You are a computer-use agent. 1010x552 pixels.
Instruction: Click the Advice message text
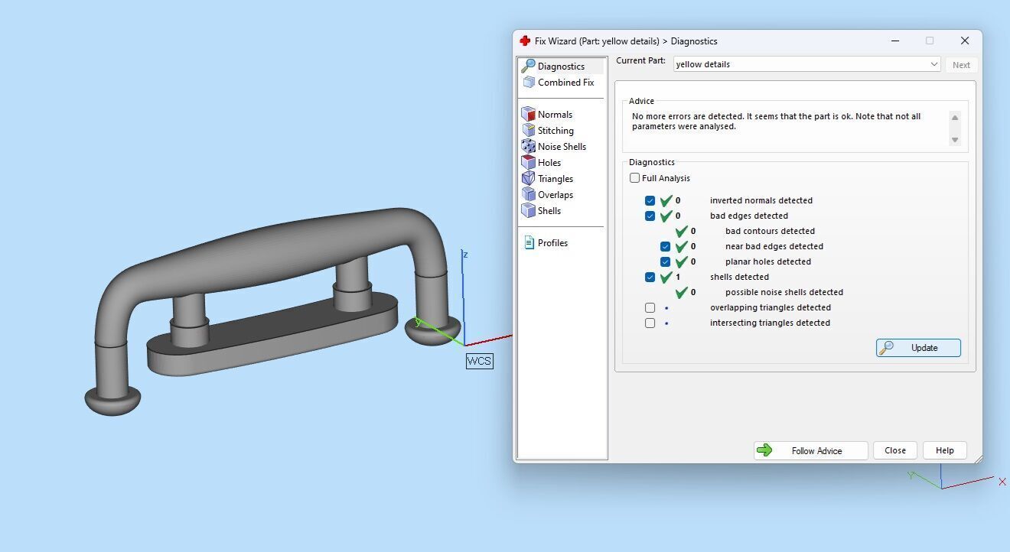(x=776, y=122)
